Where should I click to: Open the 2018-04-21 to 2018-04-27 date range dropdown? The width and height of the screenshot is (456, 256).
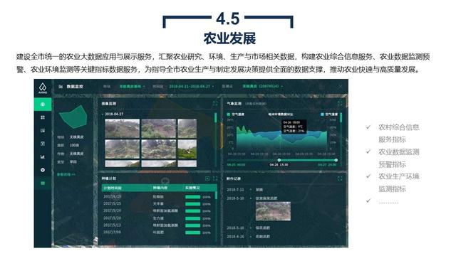(192, 87)
